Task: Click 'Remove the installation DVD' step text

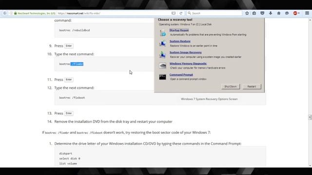Action: [x=113, y=122]
